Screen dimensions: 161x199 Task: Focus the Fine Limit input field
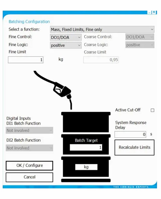point(26,60)
